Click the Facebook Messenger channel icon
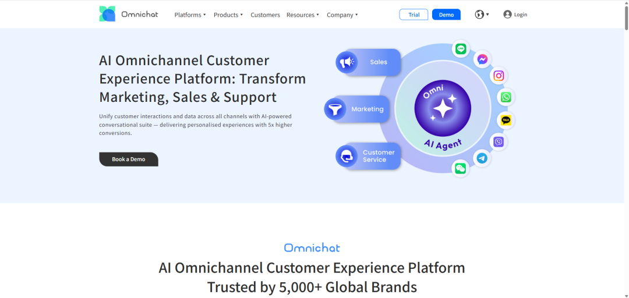 tap(483, 59)
